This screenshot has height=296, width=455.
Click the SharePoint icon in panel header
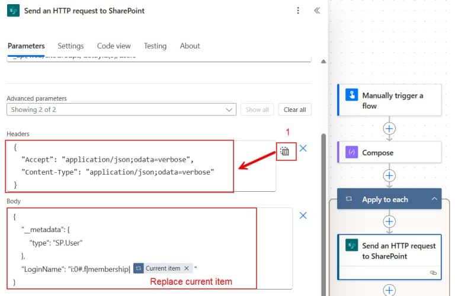tap(14, 11)
